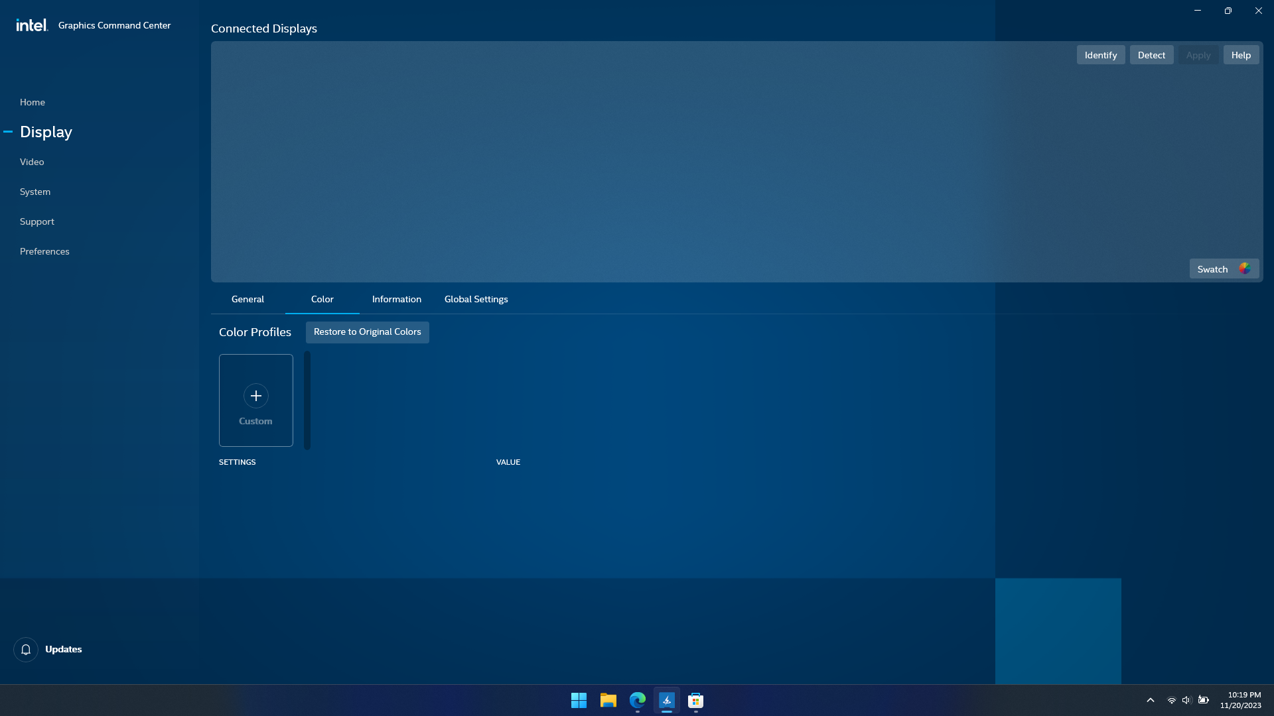Navigate to the Display section
Image resolution: width=1274 pixels, height=716 pixels.
pyautogui.click(x=46, y=132)
